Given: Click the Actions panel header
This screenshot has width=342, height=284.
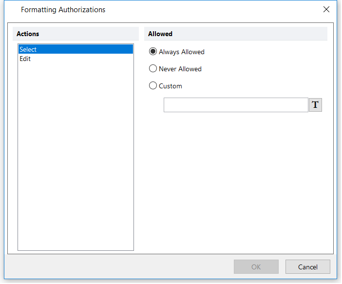Looking at the screenshot, I should [x=76, y=34].
